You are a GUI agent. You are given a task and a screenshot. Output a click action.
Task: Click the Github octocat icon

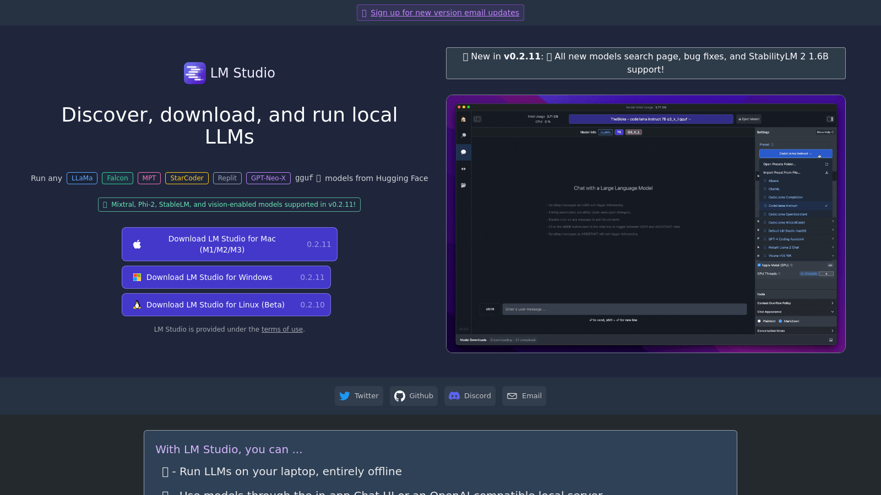tap(400, 396)
